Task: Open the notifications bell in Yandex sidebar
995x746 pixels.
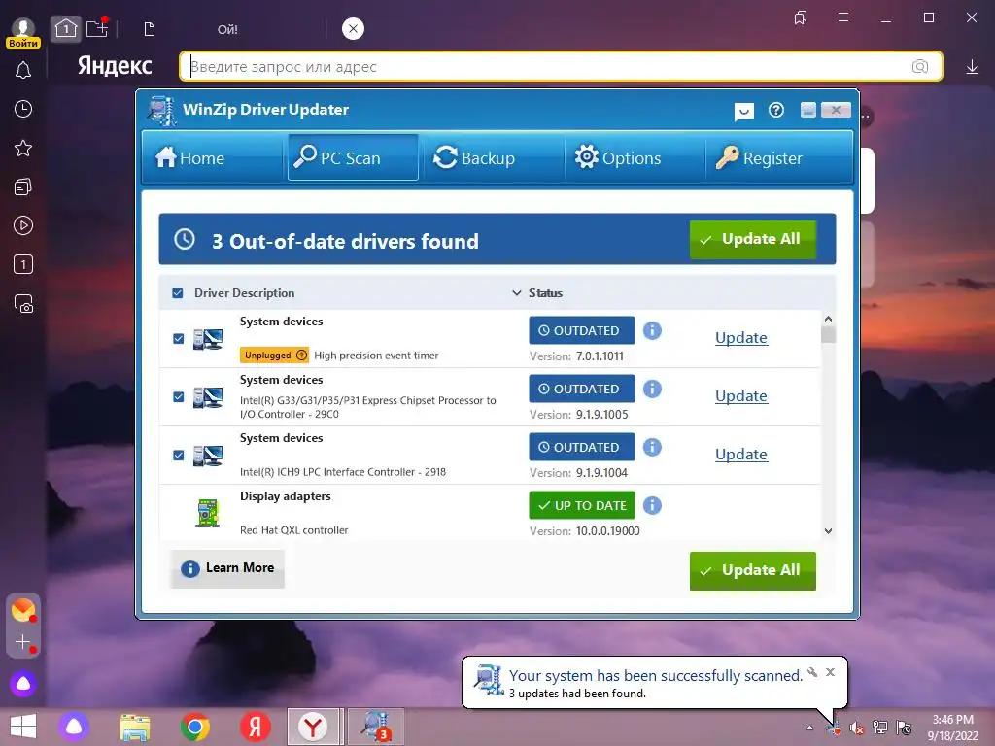Action: [23, 70]
